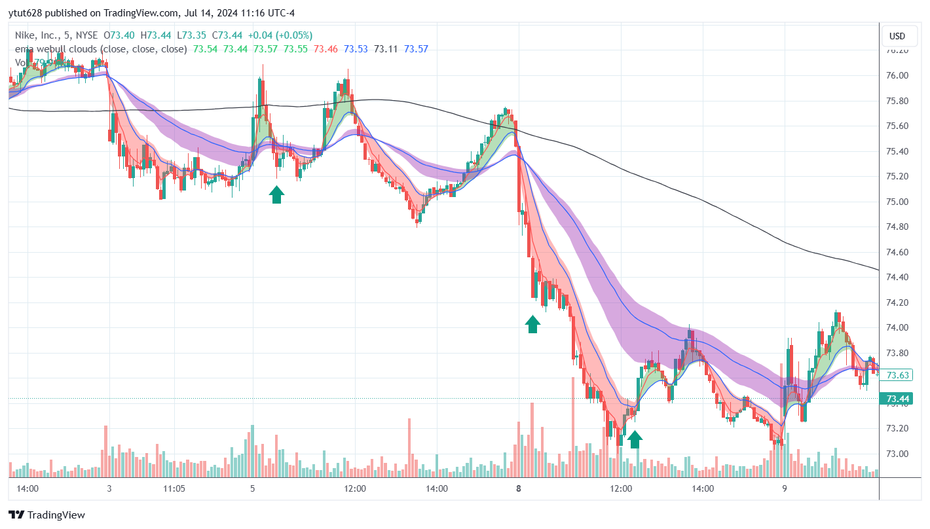Click the TradingView logo in the footer
The width and height of the screenshot is (930, 529).
46,515
